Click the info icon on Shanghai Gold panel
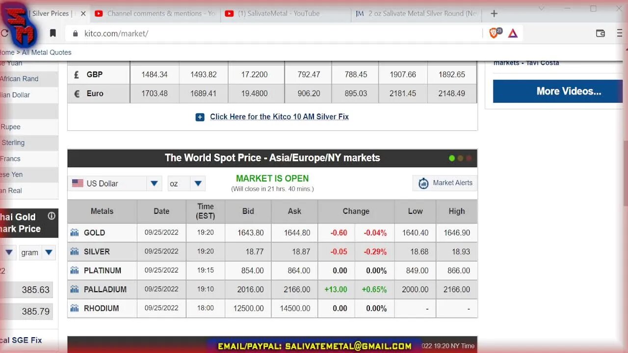The height and width of the screenshot is (353, 628). [52, 216]
